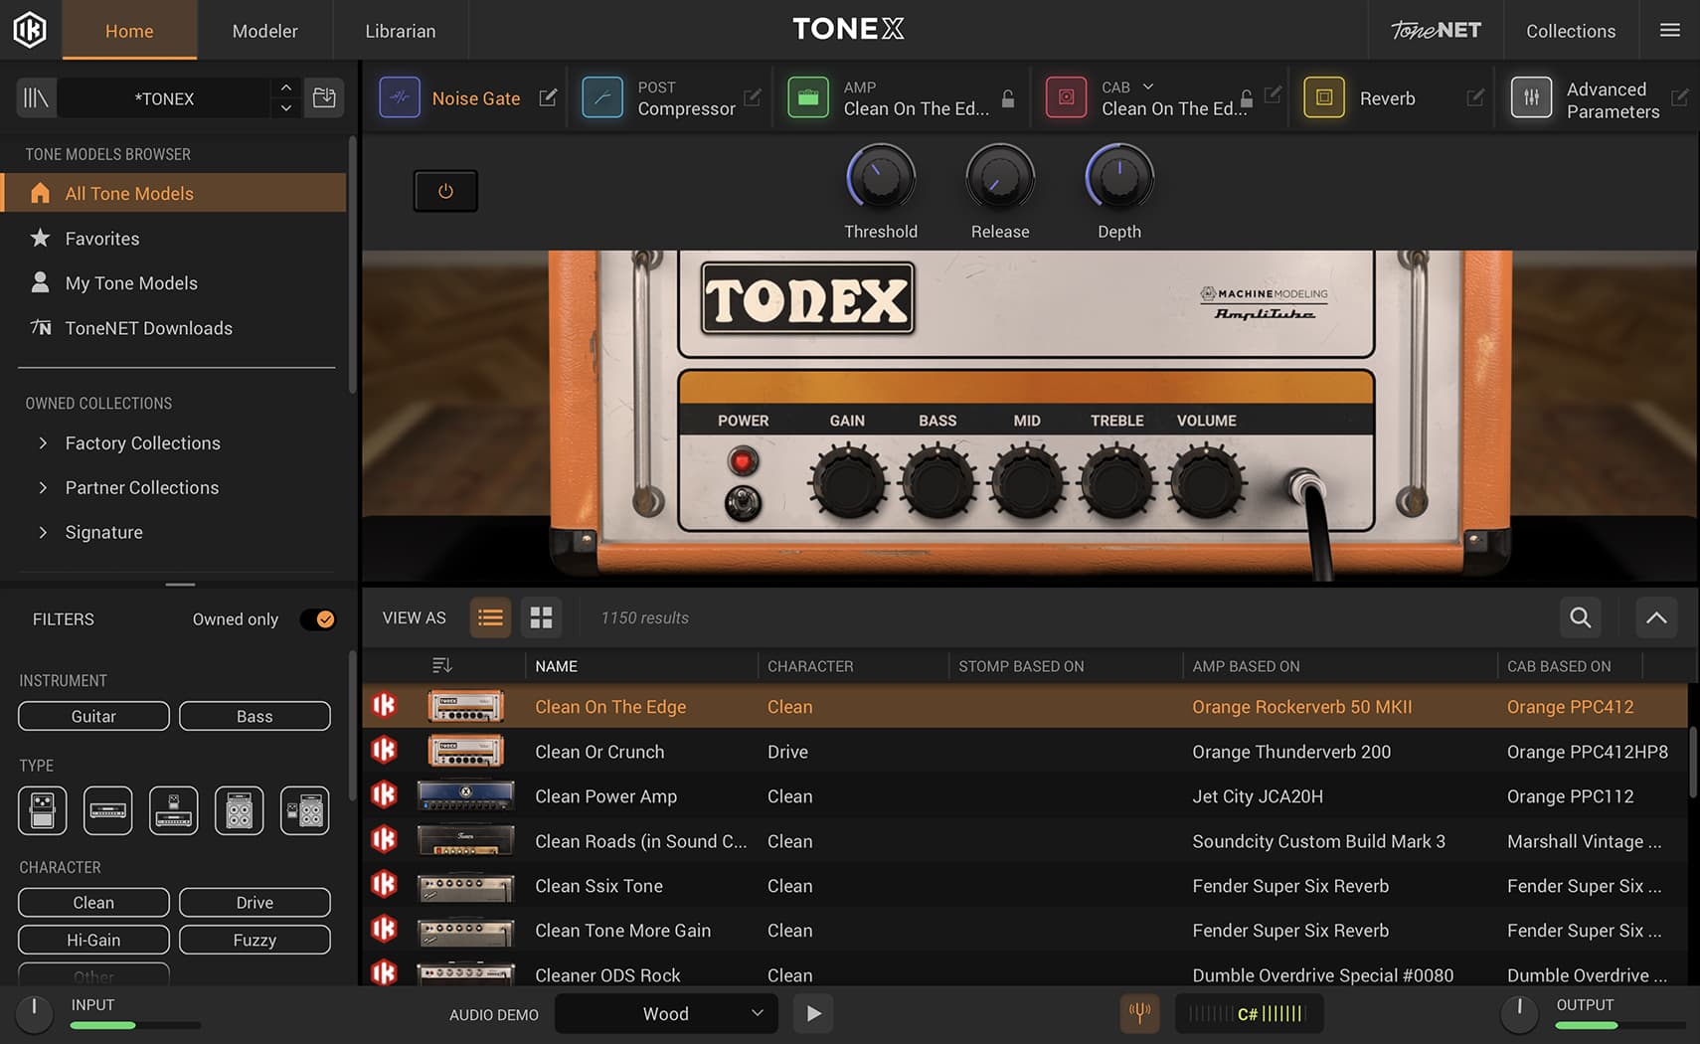Expand the Partner Collections tree

tap(43, 488)
